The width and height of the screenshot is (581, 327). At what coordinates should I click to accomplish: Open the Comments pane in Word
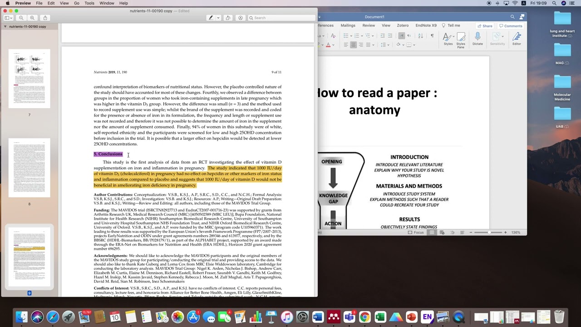(511, 26)
